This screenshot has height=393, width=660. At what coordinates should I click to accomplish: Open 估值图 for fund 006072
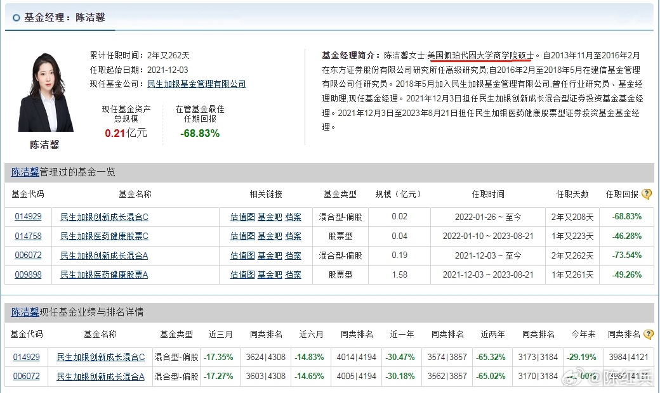click(242, 255)
